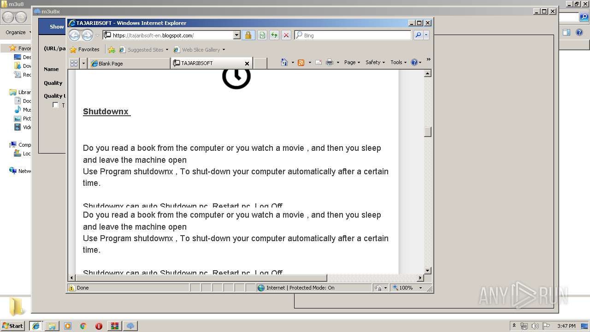Open Suggested Sites dropdown

[143, 49]
